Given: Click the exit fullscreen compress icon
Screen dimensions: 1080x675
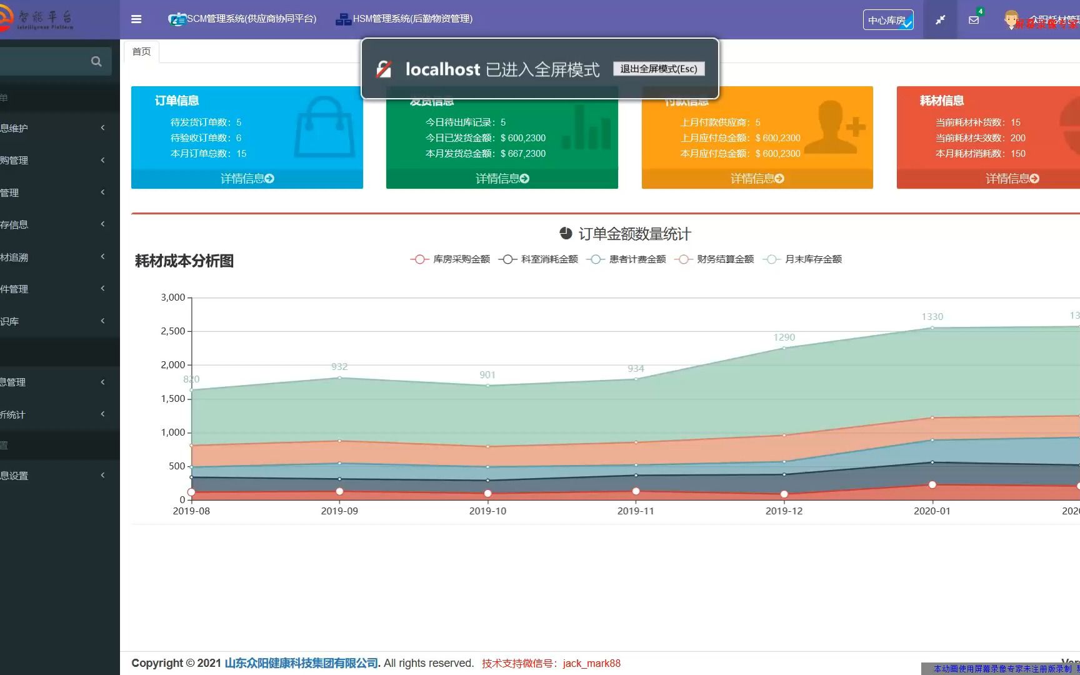Looking at the screenshot, I should [x=940, y=19].
